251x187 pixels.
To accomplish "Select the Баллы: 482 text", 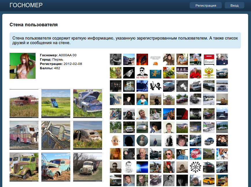I will (x=50, y=68).
